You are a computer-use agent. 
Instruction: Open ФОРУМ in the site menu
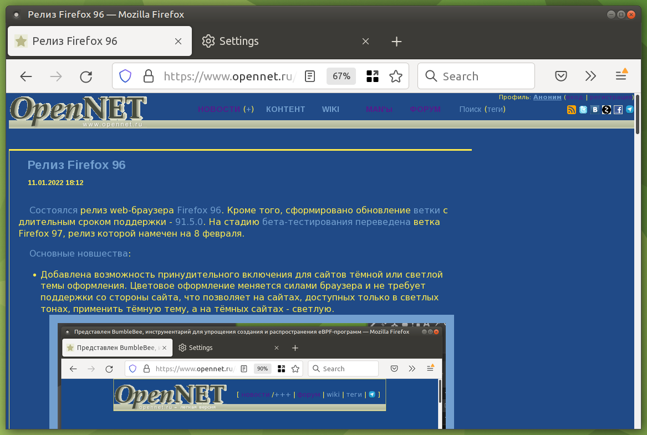coord(425,109)
